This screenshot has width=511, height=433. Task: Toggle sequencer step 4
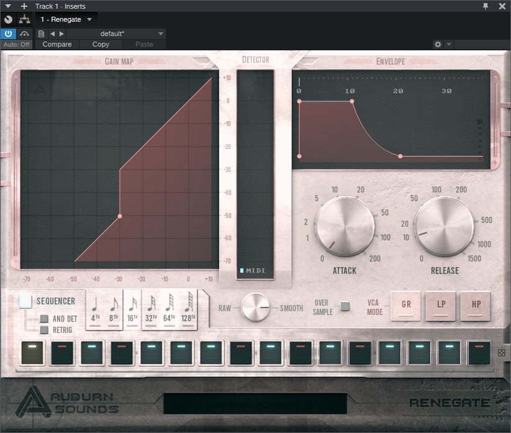pos(122,352)
